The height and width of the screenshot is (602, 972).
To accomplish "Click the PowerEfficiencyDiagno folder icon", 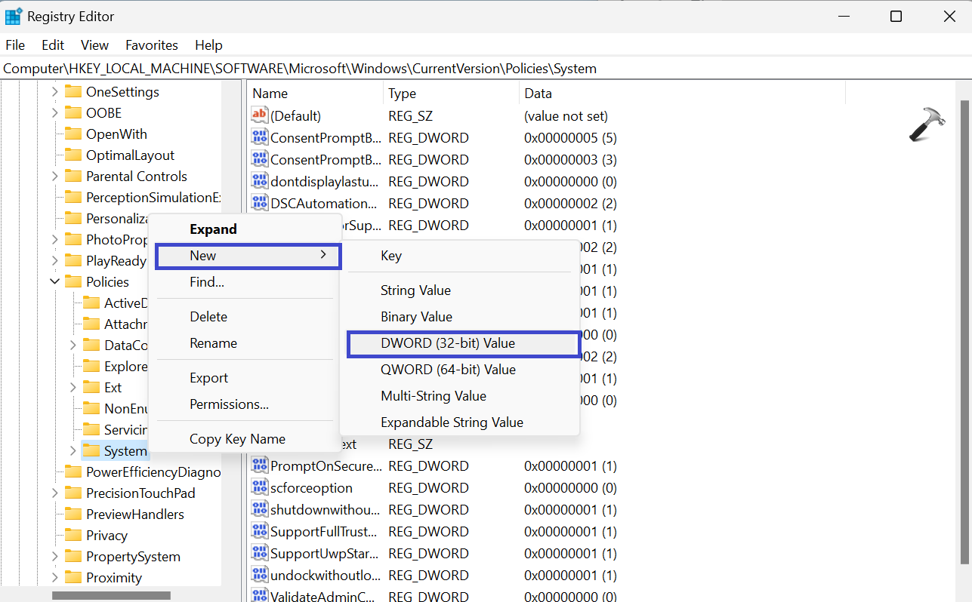I will point(73,472).
